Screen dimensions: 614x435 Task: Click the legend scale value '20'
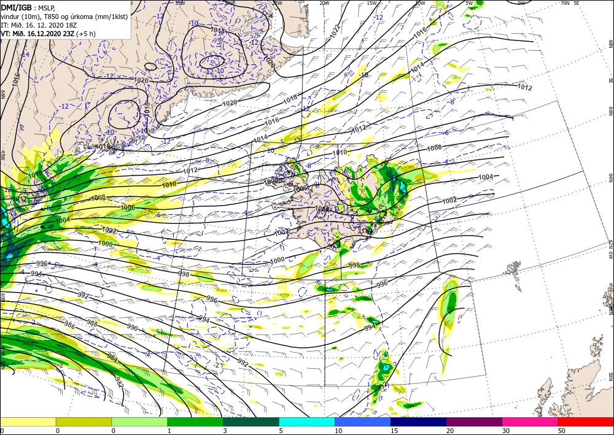[450, 431]
